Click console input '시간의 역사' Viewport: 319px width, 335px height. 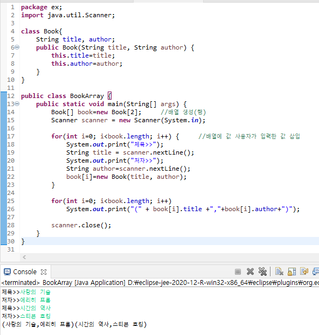[x=35, y=308]
